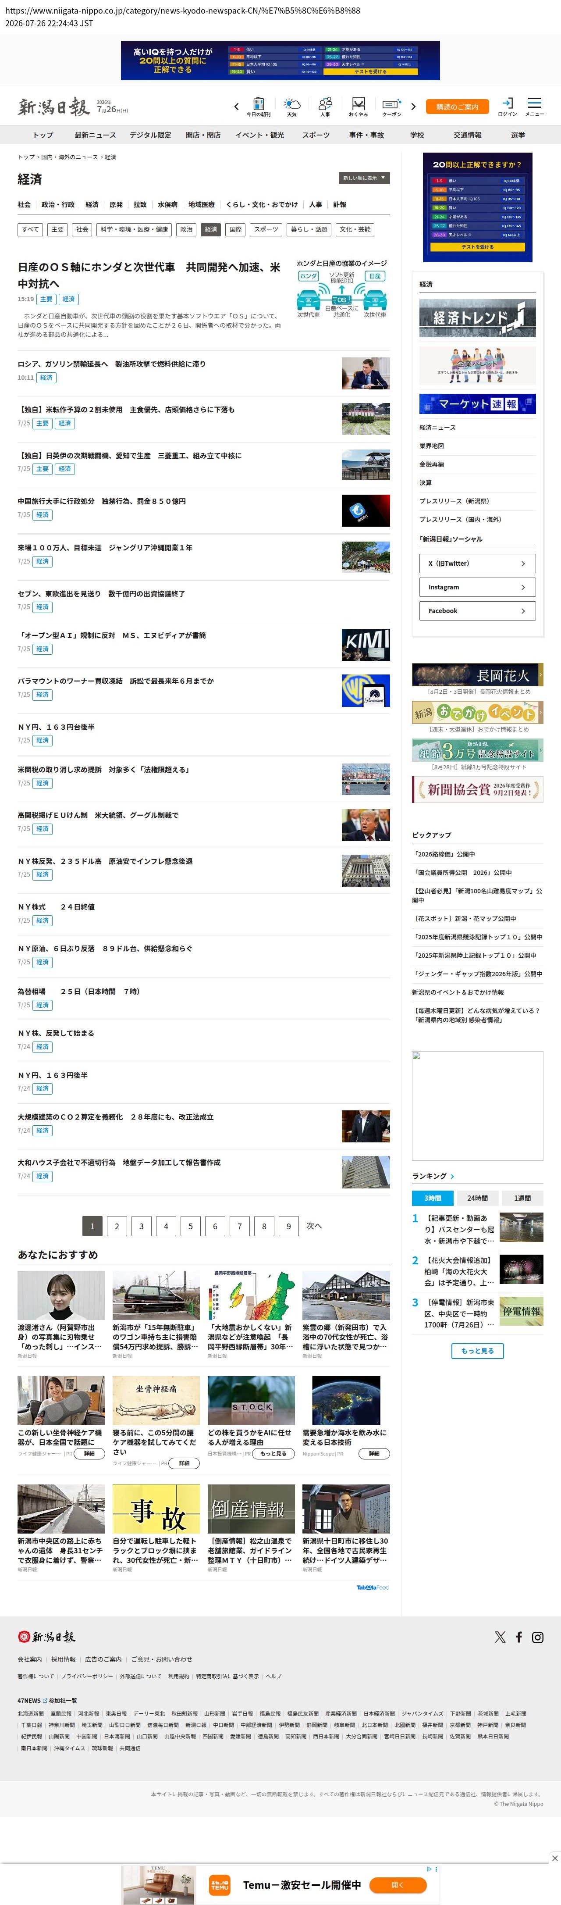Select the 文化・芸能 filter tag

(x=355, y=229)
